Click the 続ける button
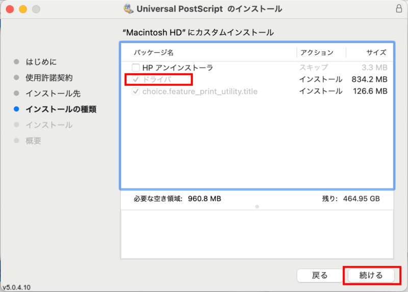The width and height of the screenshot is (408, 292). pyautogui.click(x=371, y=275)
